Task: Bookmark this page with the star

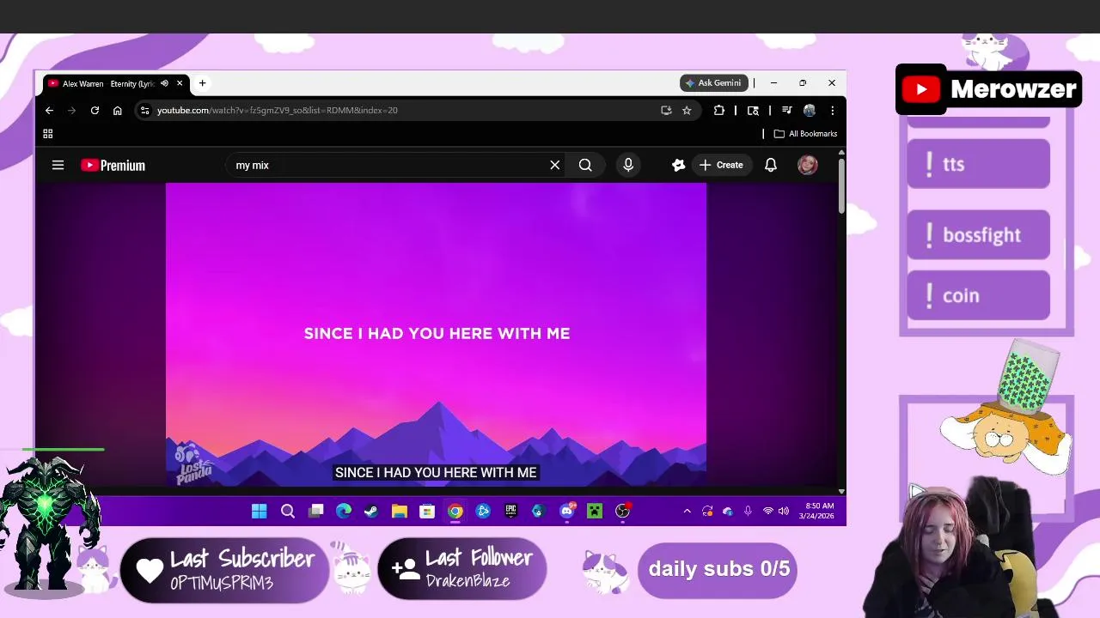Action: pyautogui.click(x=687, y=110)
